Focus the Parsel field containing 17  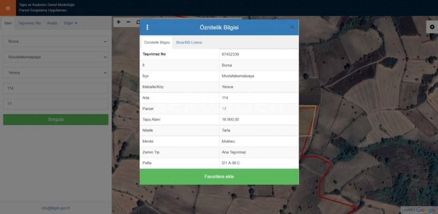point(56,104)
